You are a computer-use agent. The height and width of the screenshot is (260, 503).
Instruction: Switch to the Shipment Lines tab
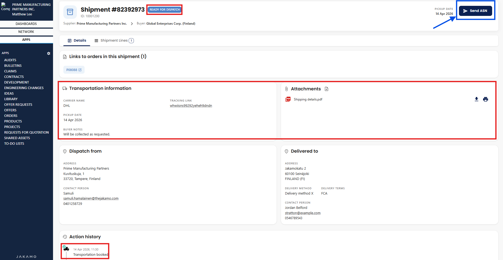click(x=114, y=41)
